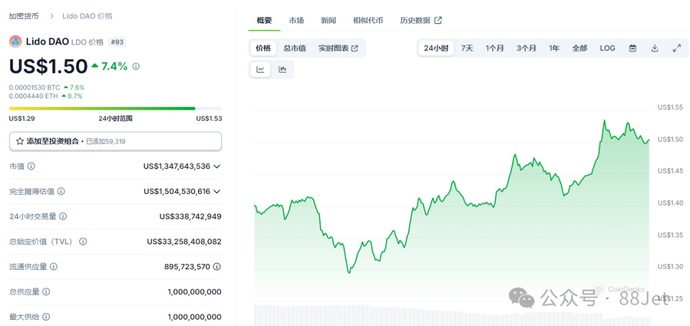Click the 已添加59,319 text
Viewport: 690px width, 326px height.
point(106,142)
